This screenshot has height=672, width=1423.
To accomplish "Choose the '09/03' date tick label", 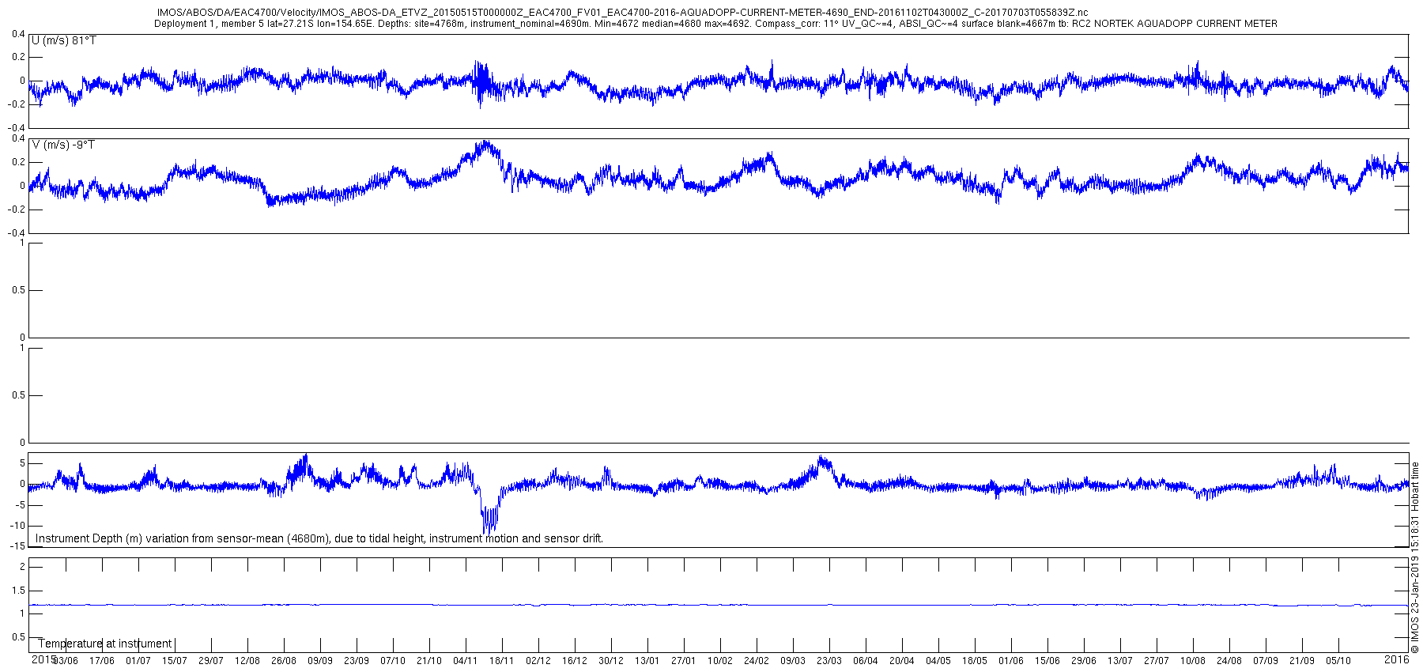I will click(x=793, y=661).
